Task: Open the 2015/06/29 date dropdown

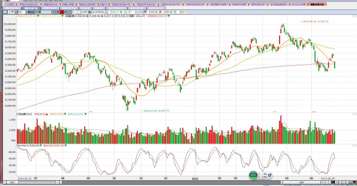Action: pos(106,12)
